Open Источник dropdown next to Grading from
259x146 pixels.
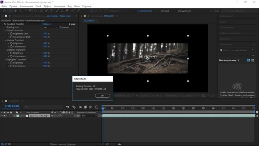coord(66,27)
